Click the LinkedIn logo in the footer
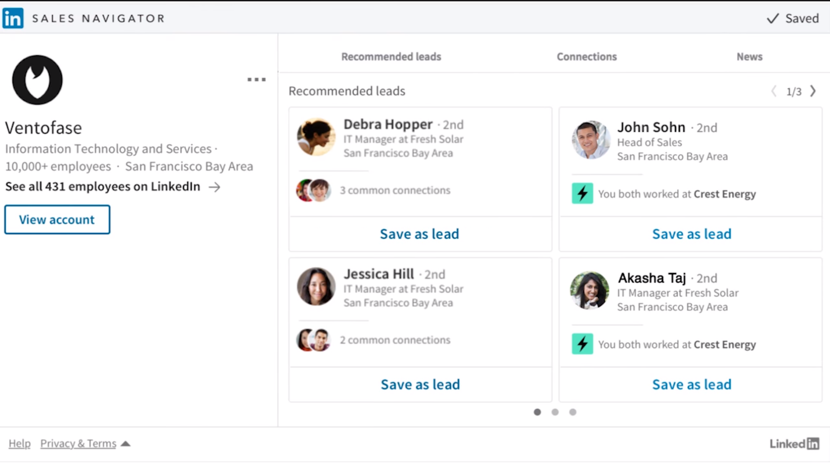 pyautogui.click(x=794, y=444)
